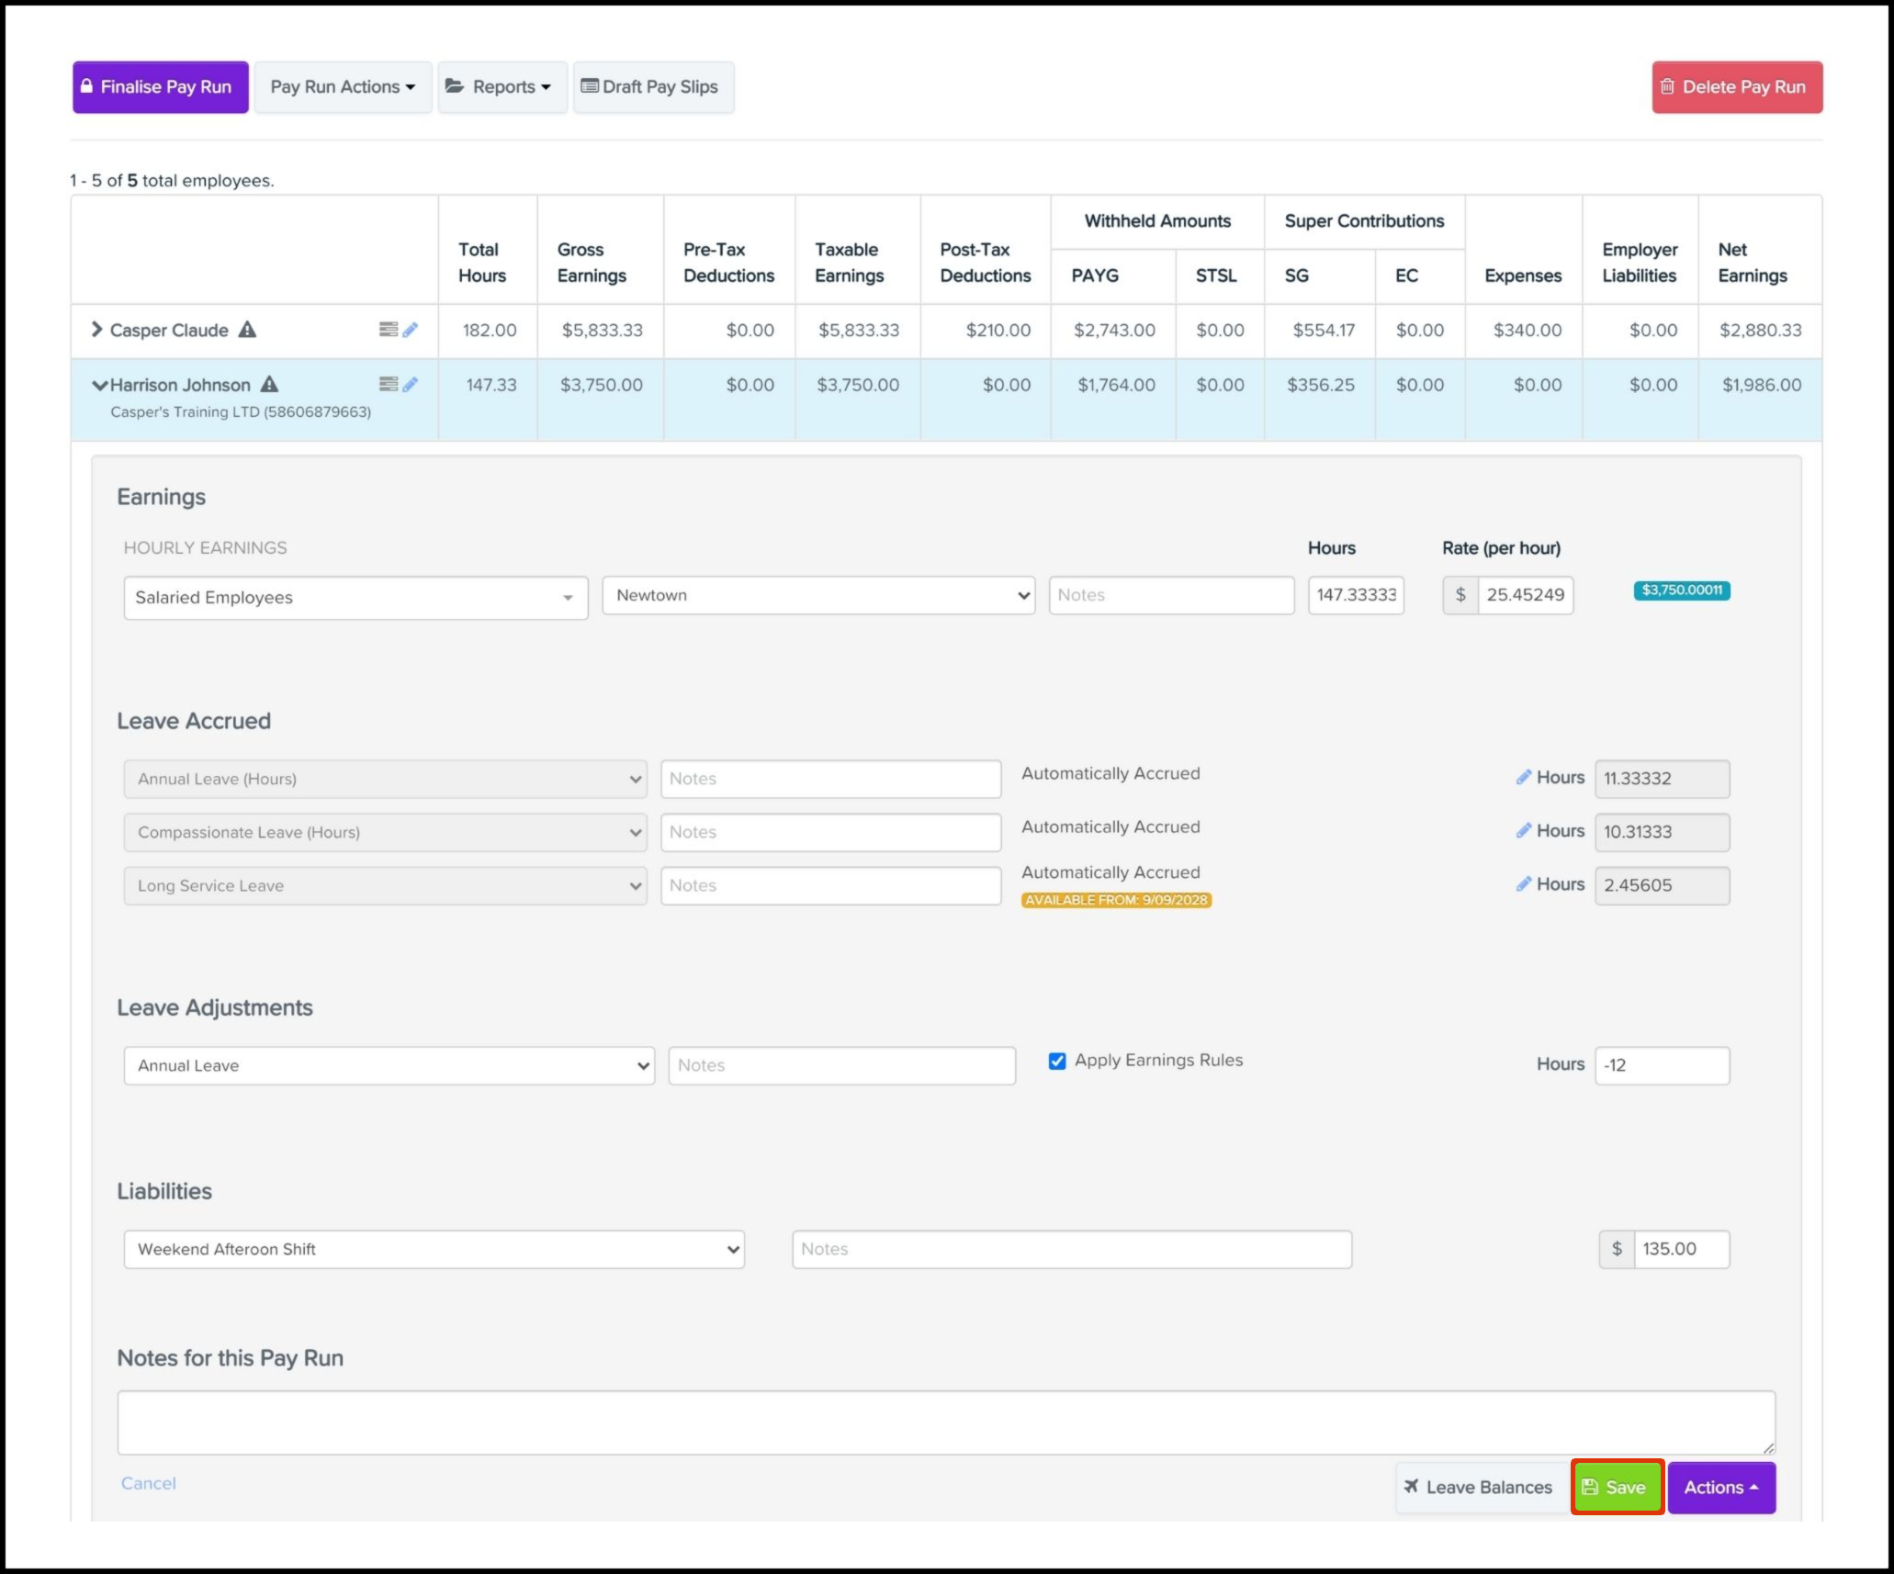The width and height of the screenshot is (1894, 1574).
Task: Click pencil edit icon for Harrison Johnson
Action: point(411,385)
